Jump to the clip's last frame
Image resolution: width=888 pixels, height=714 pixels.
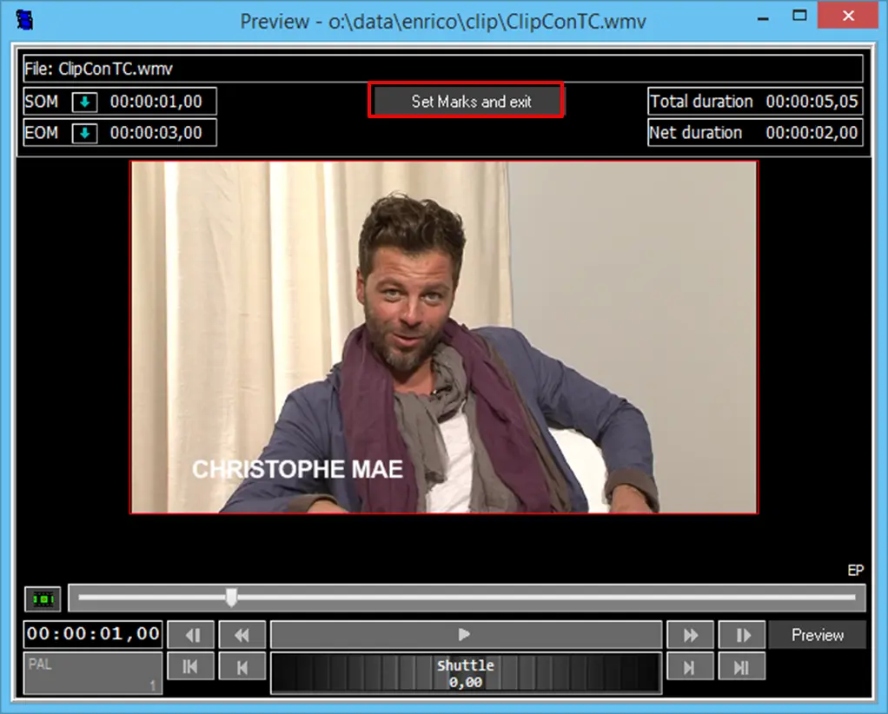(x=742, y=667)
